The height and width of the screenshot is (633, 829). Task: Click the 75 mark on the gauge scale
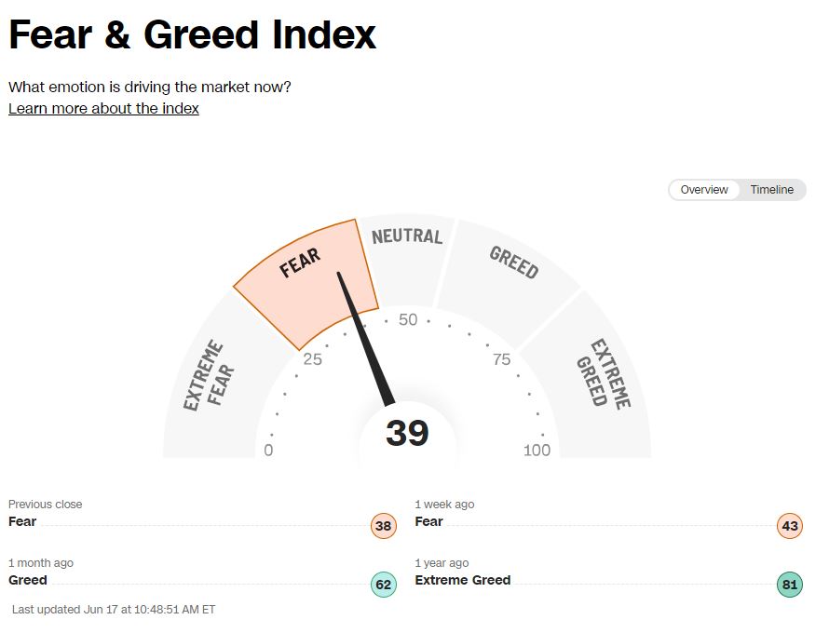pos(502,359)
